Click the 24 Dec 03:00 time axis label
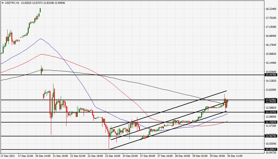 pyautogui.click(x=130, y=156)
